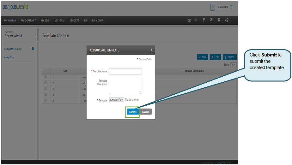Collapse the left sidebar panel arrow
This screenshot has height=165, width=292.
pos(38,35)
